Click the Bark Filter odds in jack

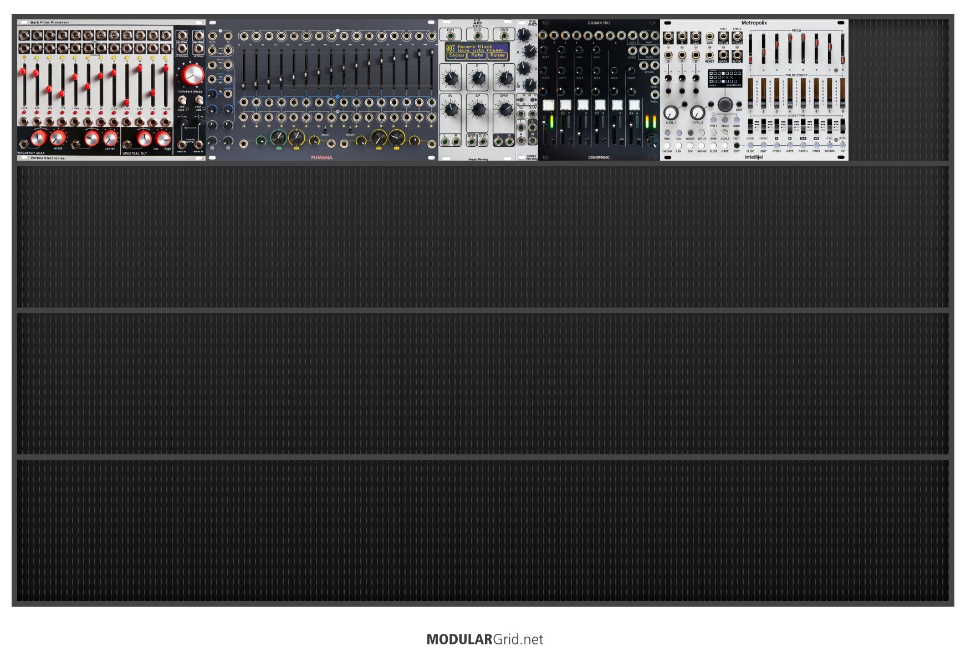(x=182, y=145)
